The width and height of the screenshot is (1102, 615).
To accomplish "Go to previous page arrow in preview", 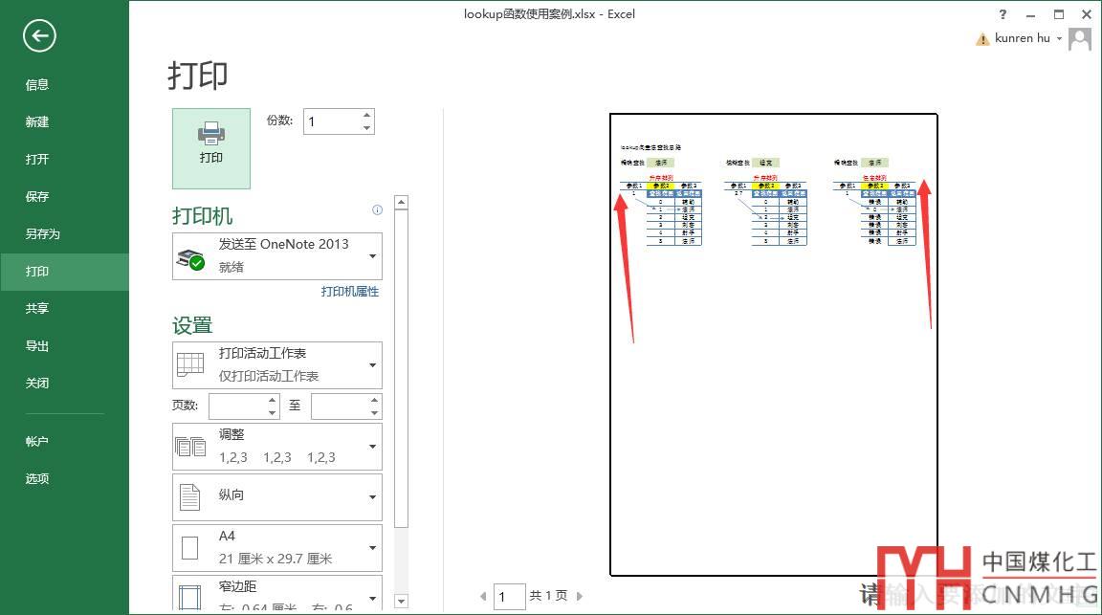I will (484, 596).
